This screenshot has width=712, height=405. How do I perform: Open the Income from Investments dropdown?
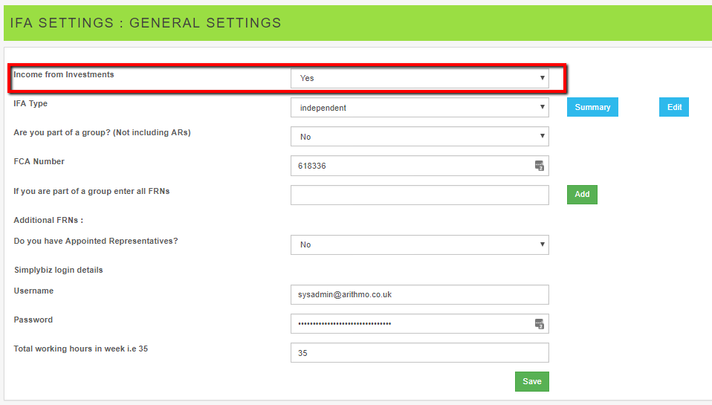click(419, 78)
